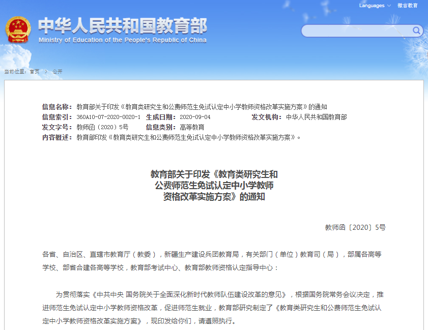The image size is (428, 330).
Task: Click the 内容概述 summary sentence
Action: click(x=188, y=137)
